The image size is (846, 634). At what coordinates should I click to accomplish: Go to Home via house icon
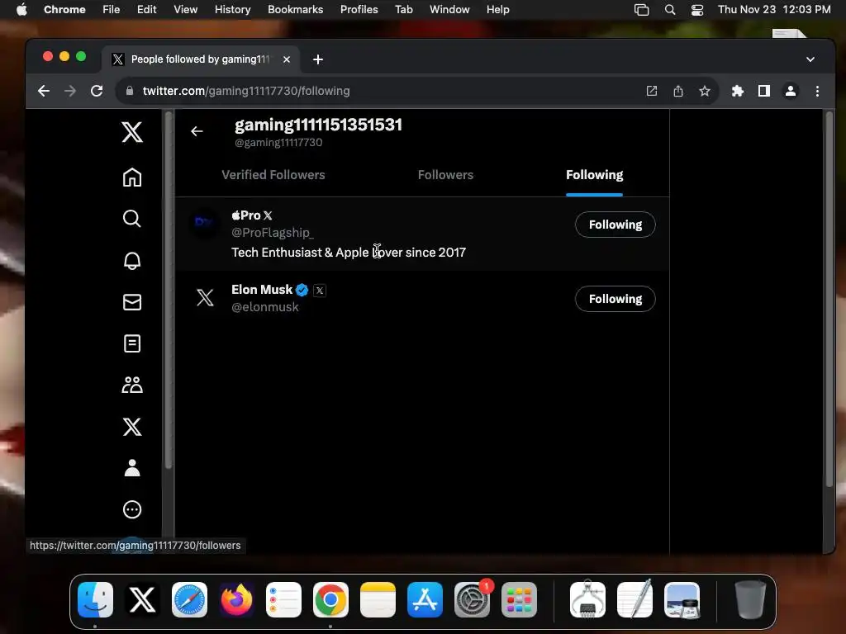132,177
